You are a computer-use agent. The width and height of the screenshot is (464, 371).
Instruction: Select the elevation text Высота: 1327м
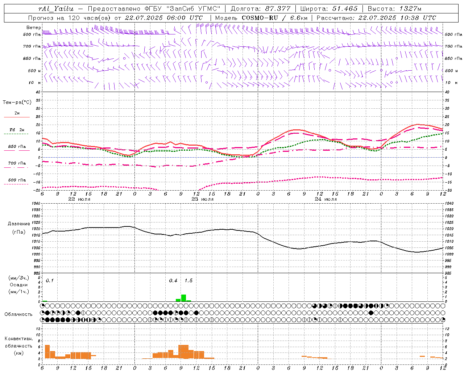(394, 9)
